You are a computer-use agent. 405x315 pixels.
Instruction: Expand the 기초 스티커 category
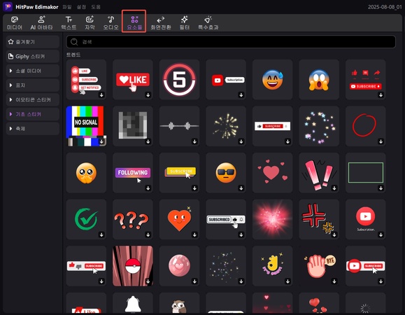33,114
